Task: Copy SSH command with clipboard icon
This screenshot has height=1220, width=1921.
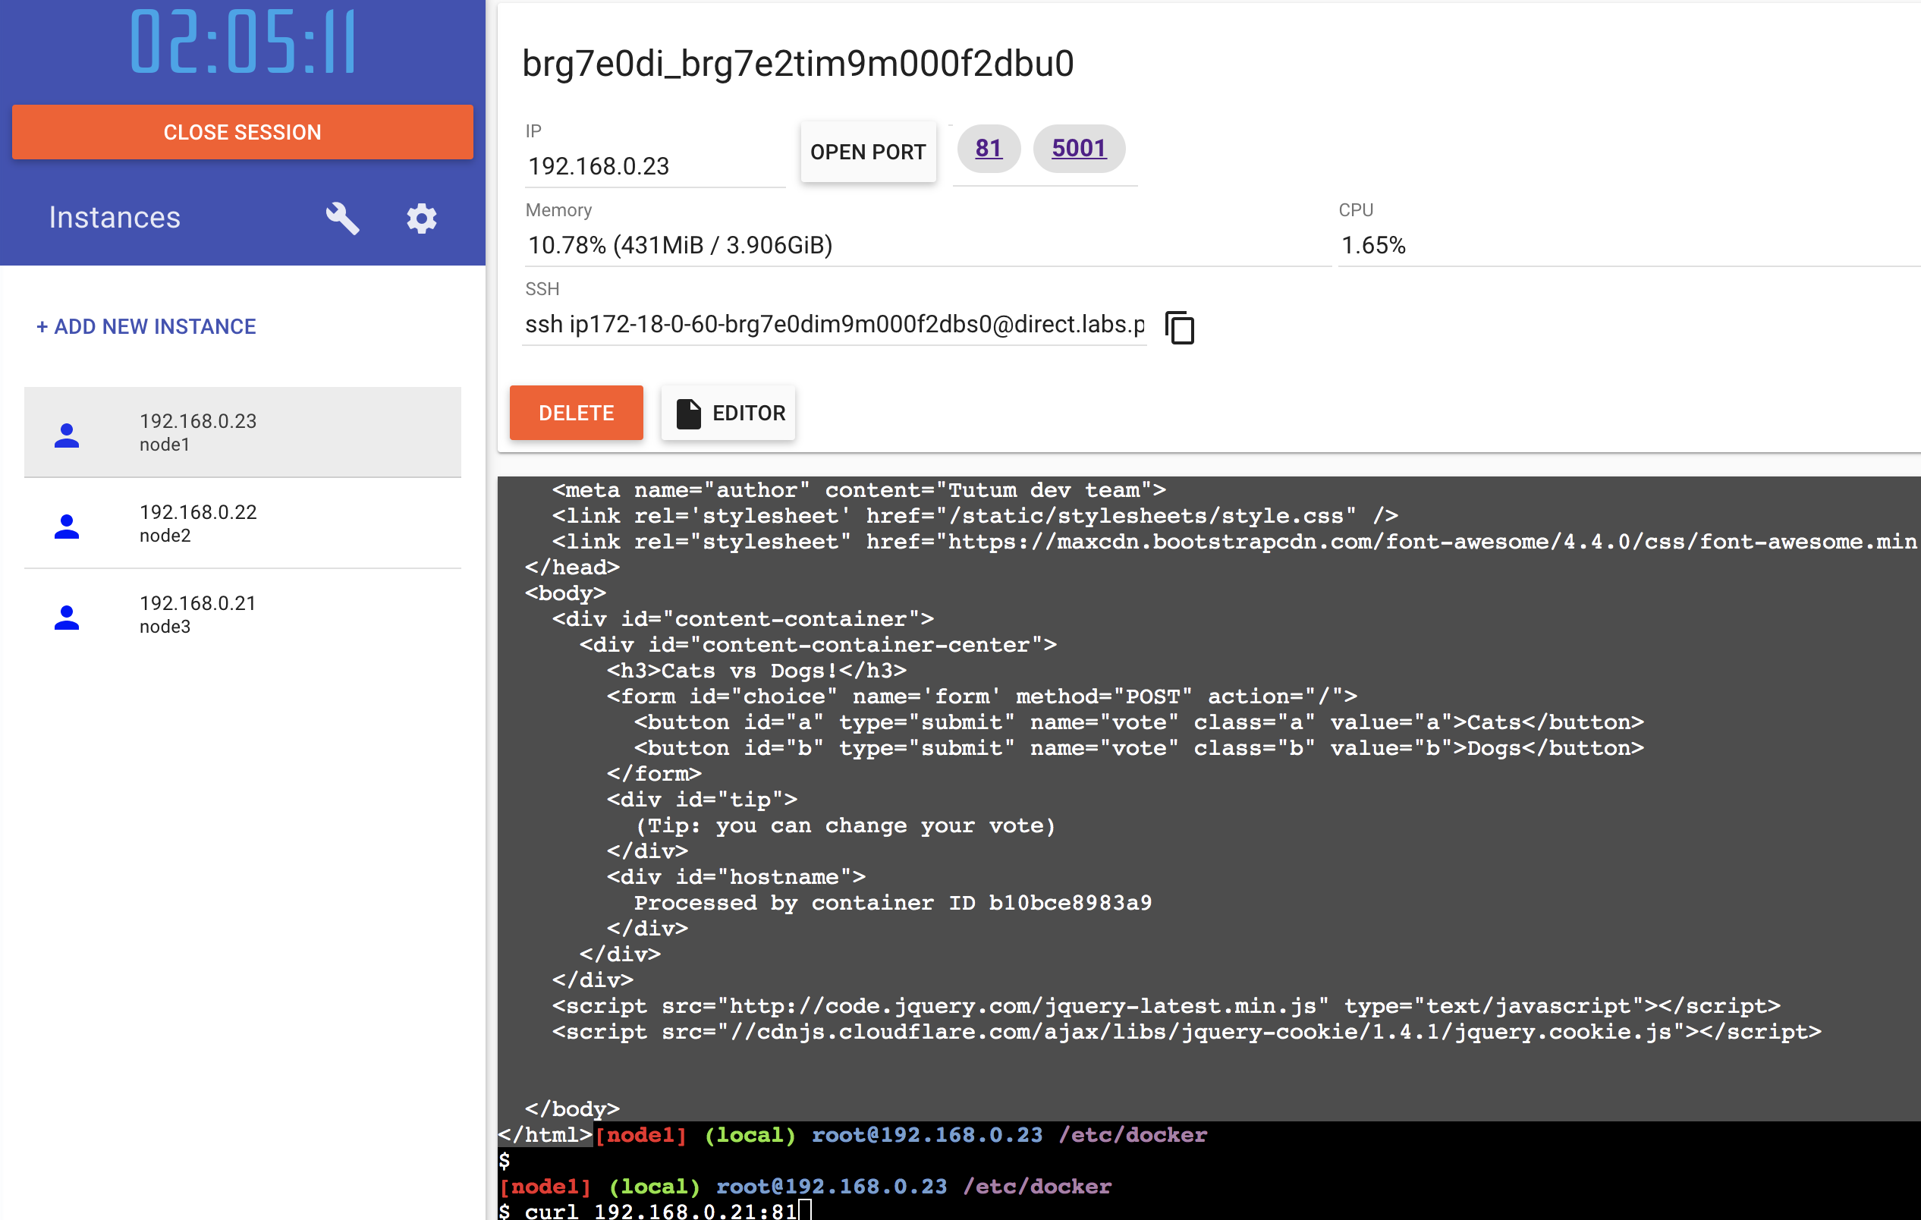Action: (1179, 327)
